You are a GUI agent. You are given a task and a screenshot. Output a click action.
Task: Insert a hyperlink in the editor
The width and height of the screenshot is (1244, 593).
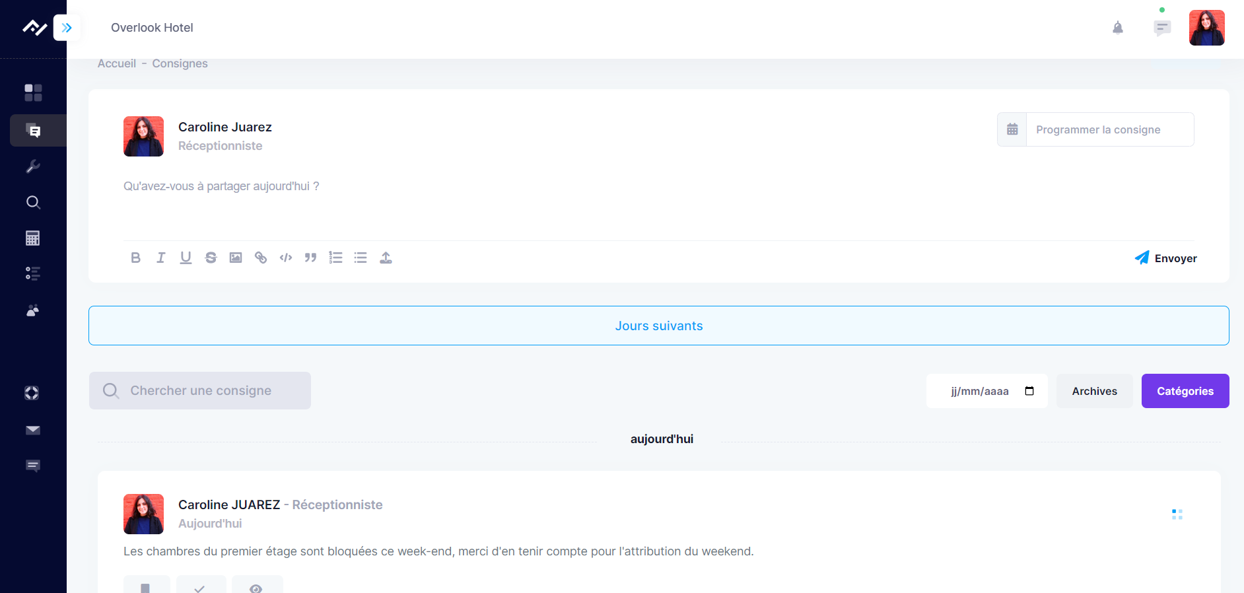coord(261,258)
